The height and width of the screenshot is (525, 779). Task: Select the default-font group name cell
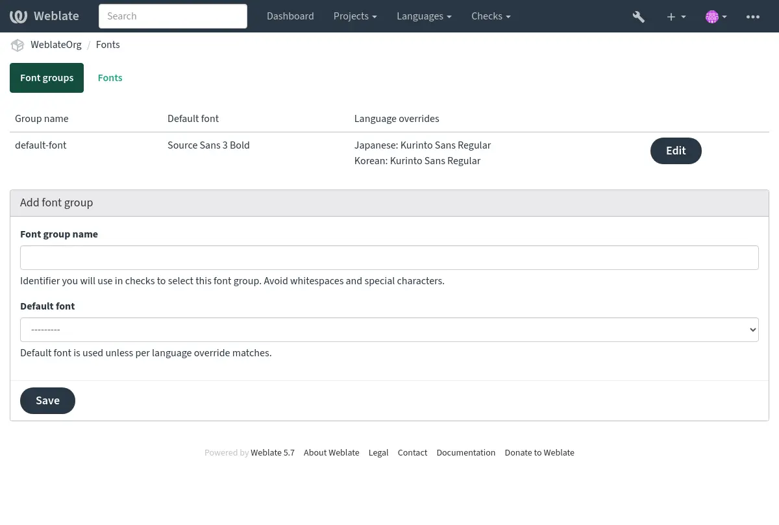pyautogui.click(x=41, y=145)
